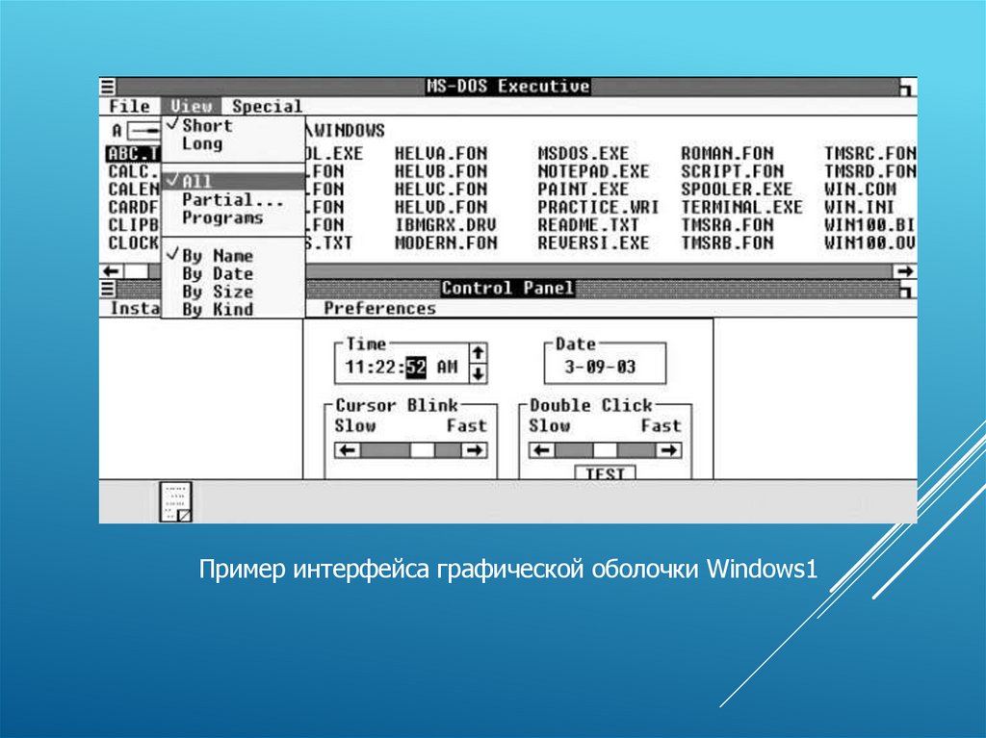Click the Time down arrow
The height and width of the screenshot is (738, 986).
[478, 373]
